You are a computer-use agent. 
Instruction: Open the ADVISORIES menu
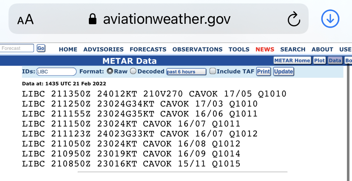click(103, 49)
